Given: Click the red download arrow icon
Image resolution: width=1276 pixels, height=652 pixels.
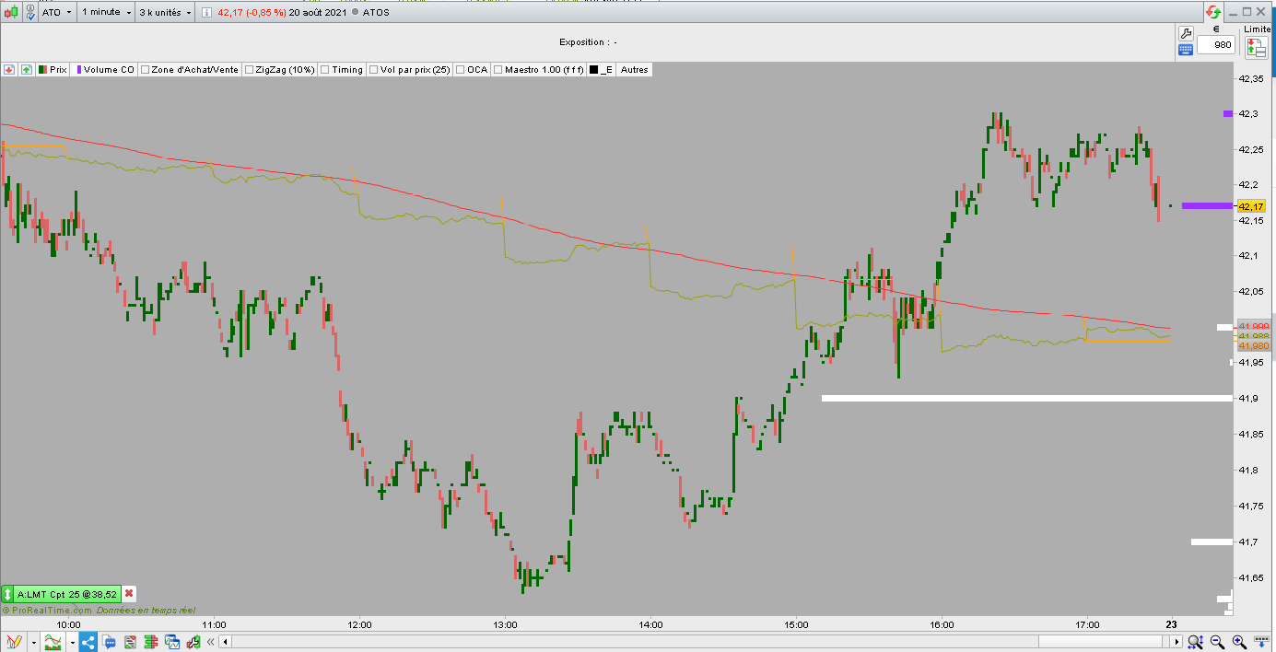Looking at the screenshot, I should [x=9, y=69].
